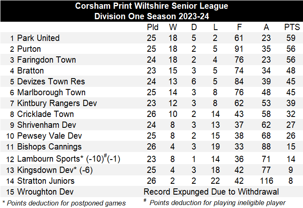This screenshot has height=208, width=303.
Task: Click Devizes Town Res team name
Action: click(x=51, y=81)
